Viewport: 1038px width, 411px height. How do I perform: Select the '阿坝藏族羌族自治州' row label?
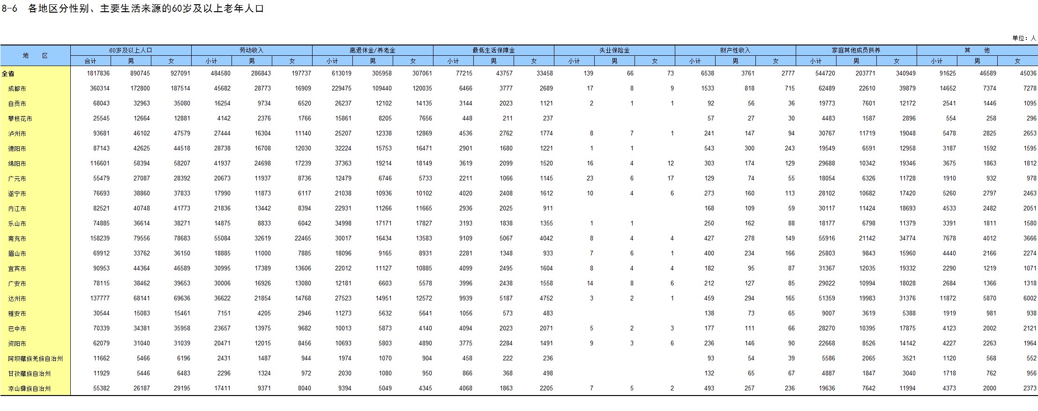tap(35, 359)
